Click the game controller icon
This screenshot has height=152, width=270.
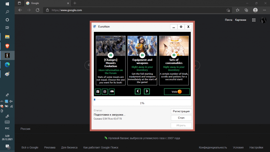pos(112,92)
